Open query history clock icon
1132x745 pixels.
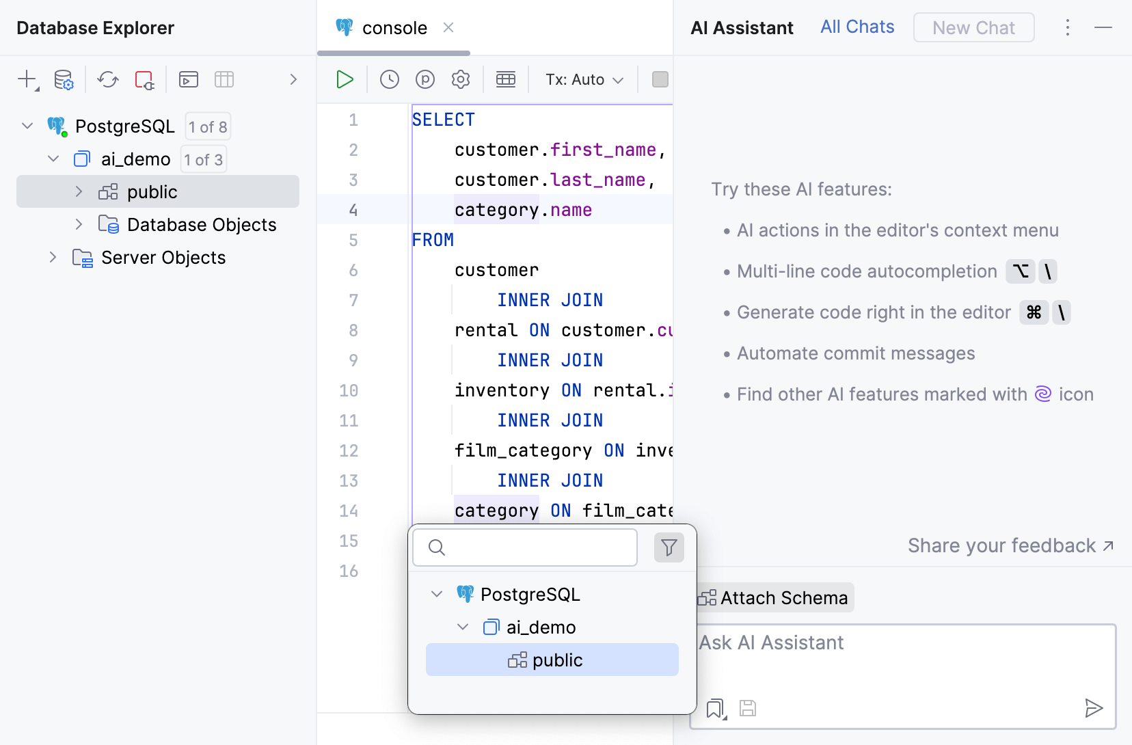pyautogui.click(x=390, y=80)
